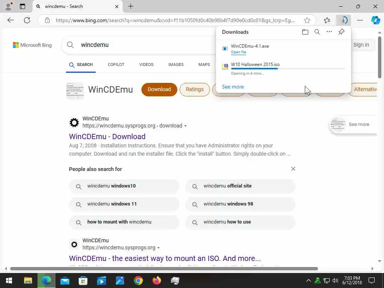This screenshot has height=288, width=384.
Task: Open the notification center icon
Action: point(372,280)
